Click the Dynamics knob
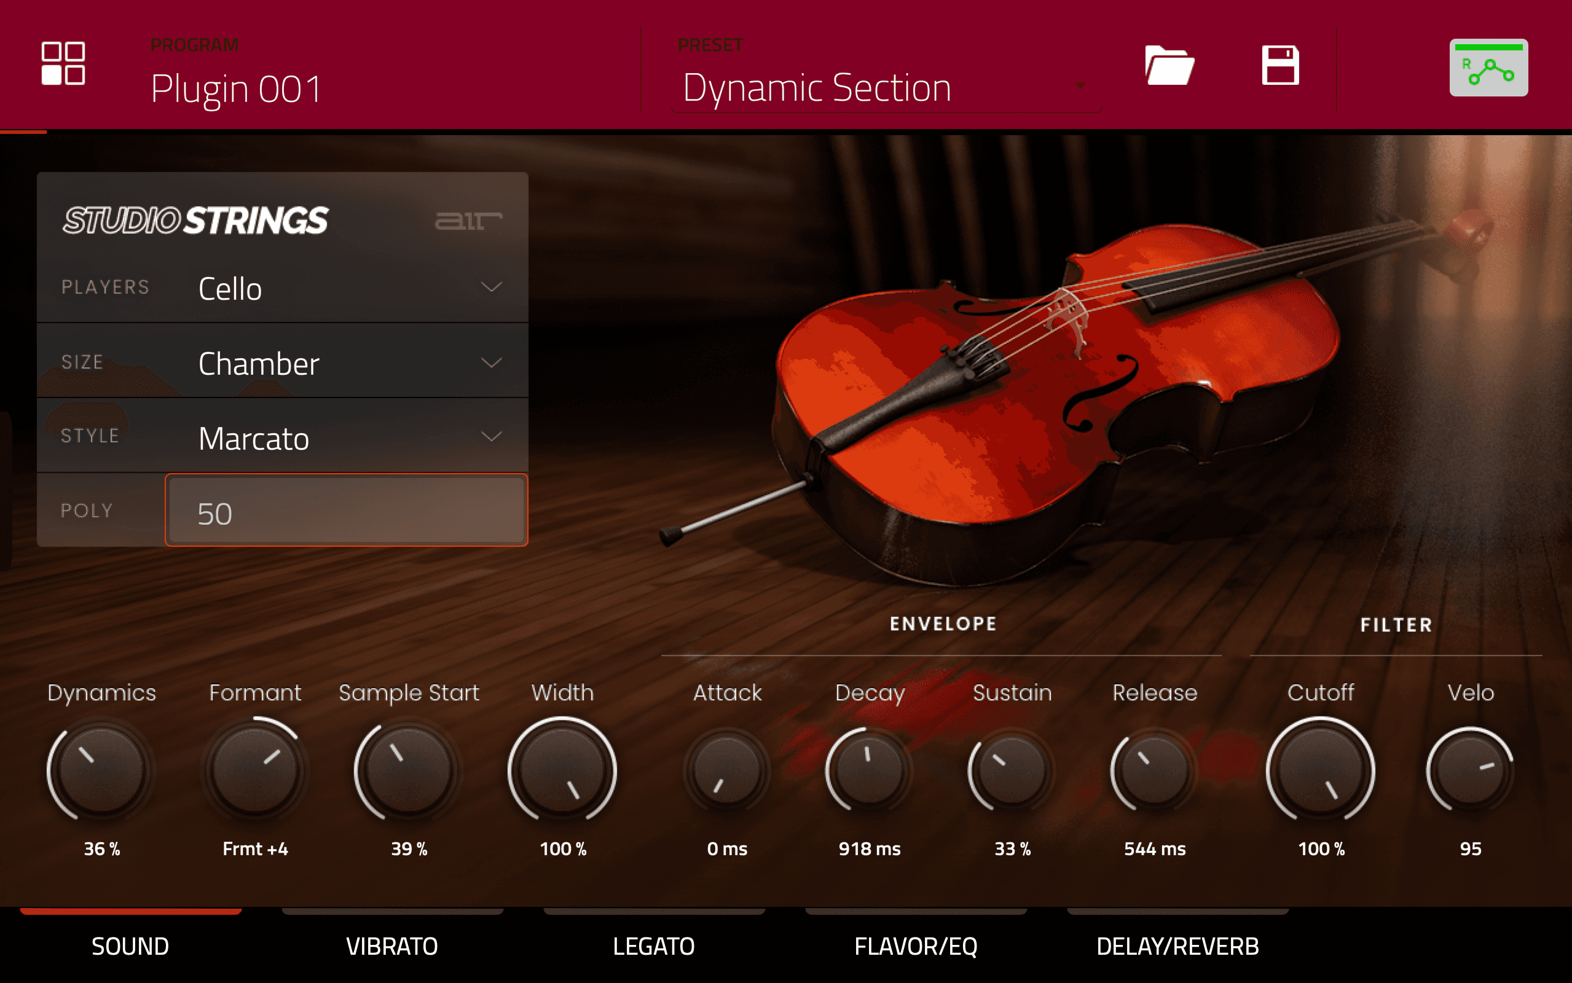Screen dimensions: 1572x983 click(x=101, y=770)
